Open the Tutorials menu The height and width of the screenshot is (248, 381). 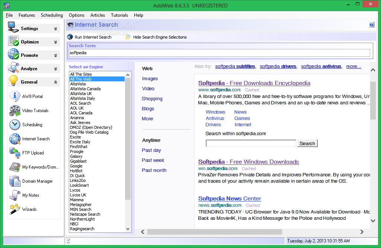pyautogui.click(x=119, y=15)
